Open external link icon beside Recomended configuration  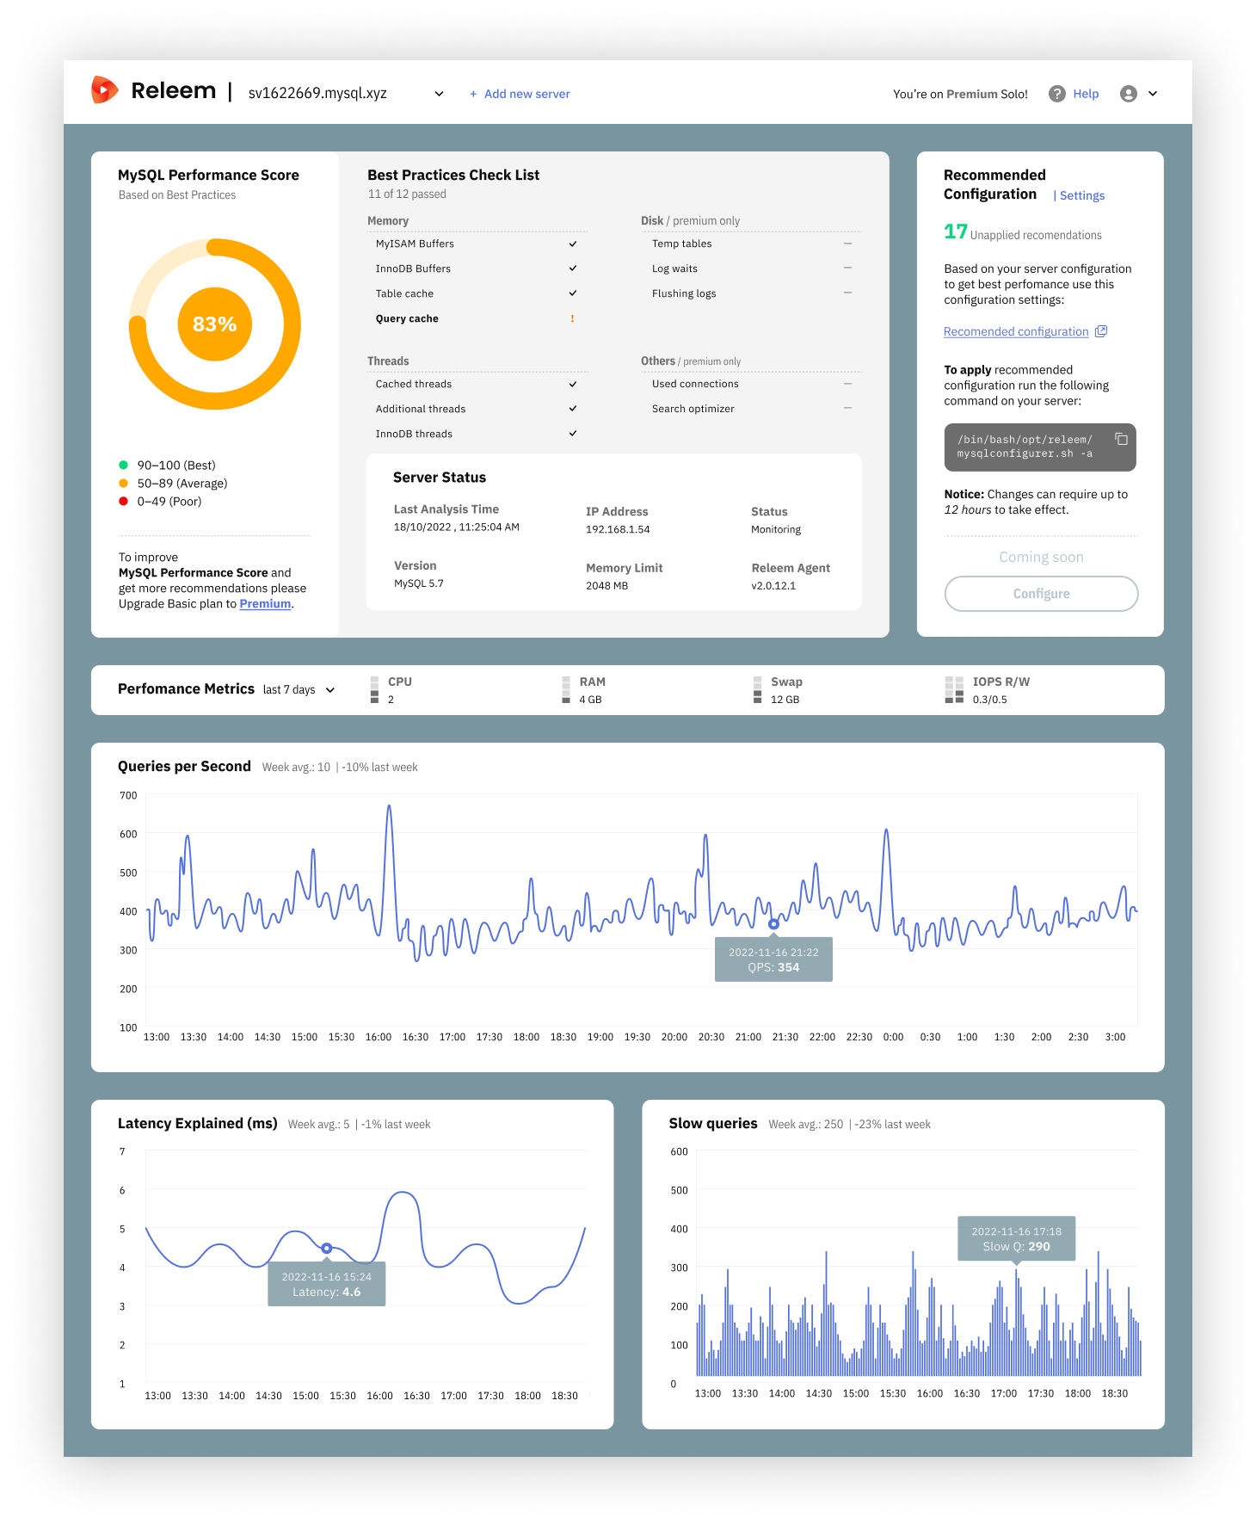(1101, 331)
